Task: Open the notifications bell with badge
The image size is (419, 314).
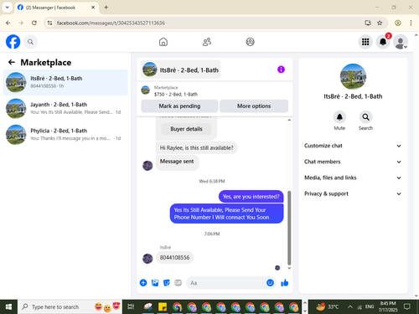Action: tap(383, 42)
